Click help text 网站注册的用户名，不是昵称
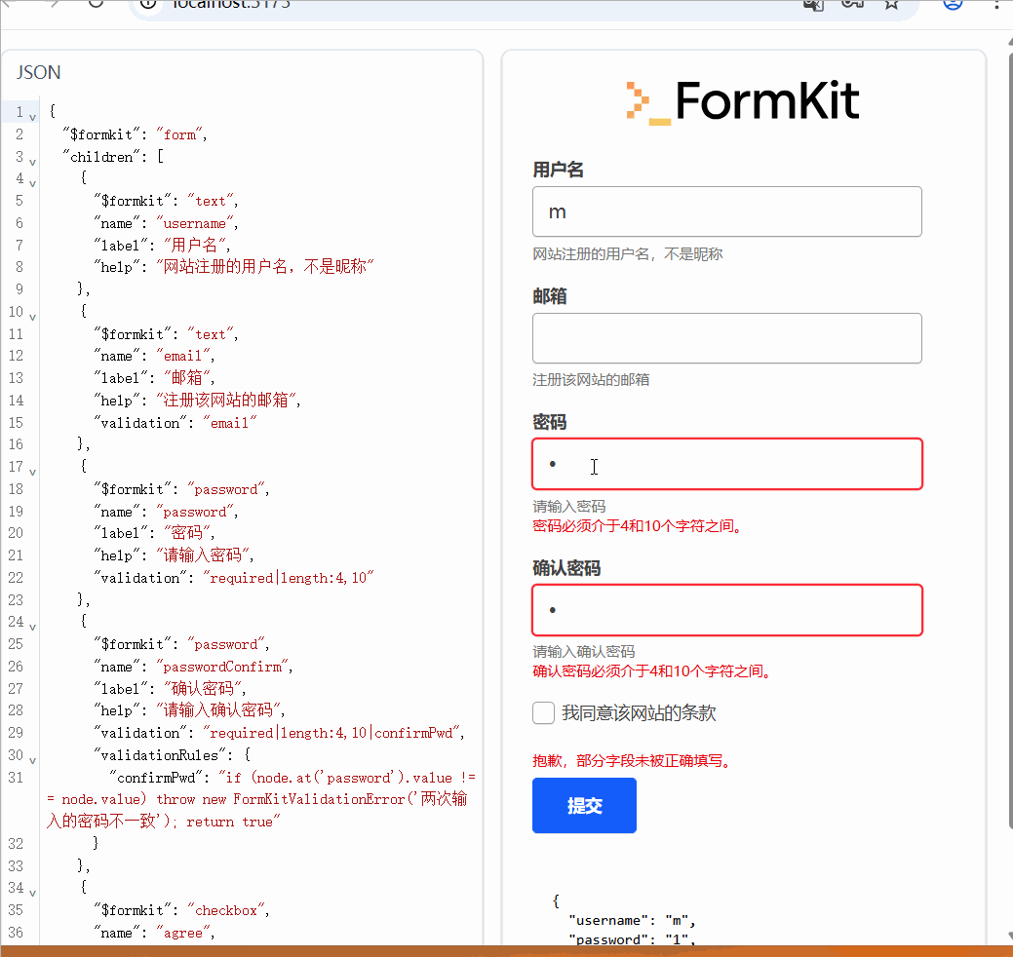 tap(627, 253)
